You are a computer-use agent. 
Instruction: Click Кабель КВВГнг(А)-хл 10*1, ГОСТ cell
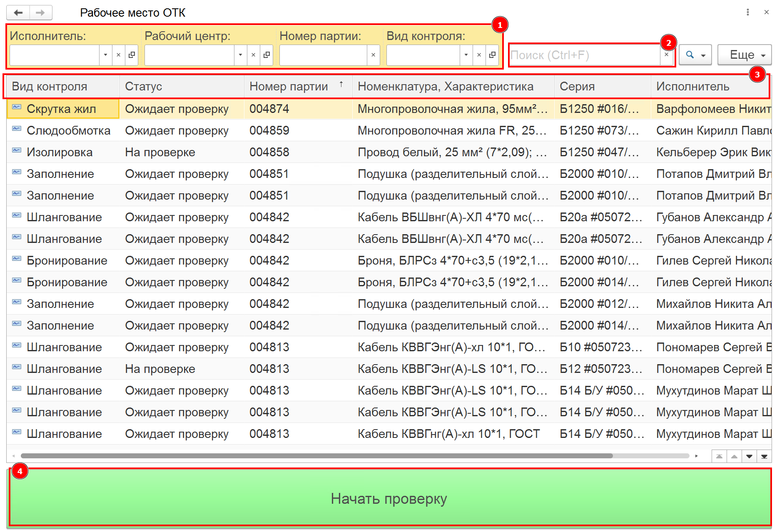(x=453, y=434)
